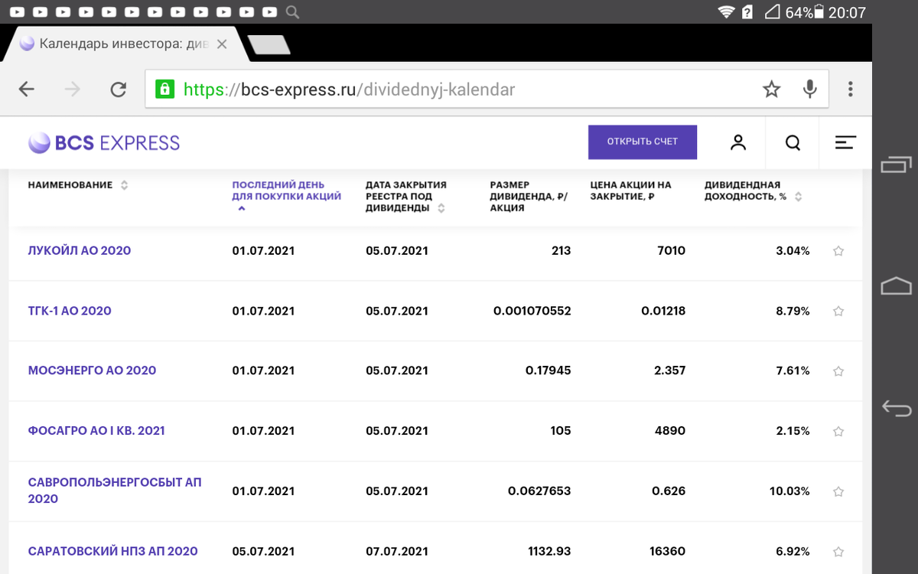This screenshot has height=574, width=918.
Task: Tap the Android home button
Action: click(896, 286)
